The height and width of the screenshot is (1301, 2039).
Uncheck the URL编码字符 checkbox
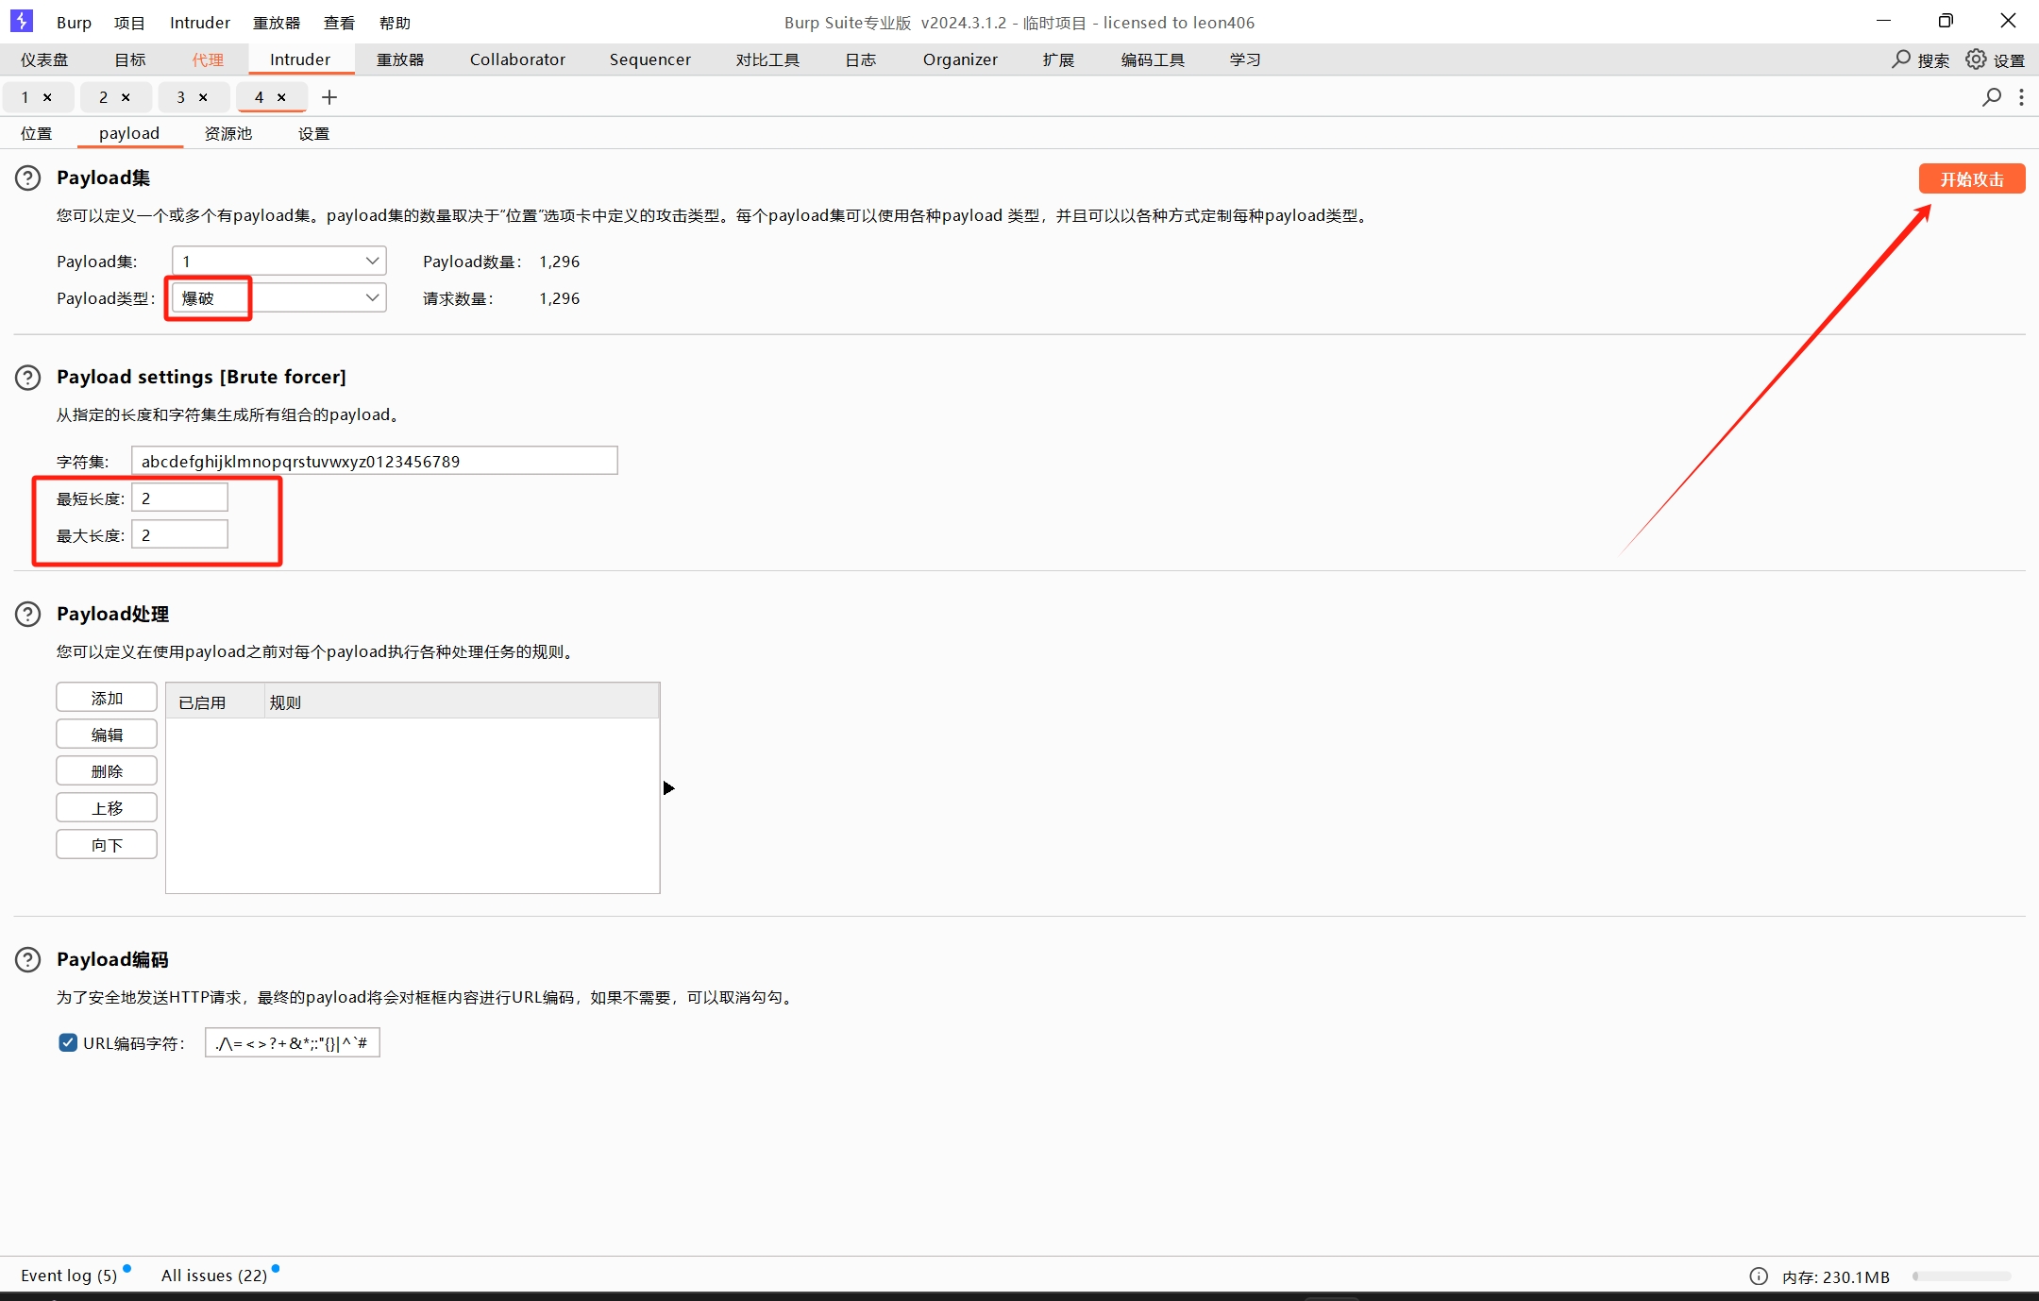(x=68, y=1042)
